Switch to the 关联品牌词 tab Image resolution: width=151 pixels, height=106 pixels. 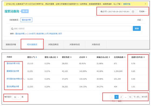[53, 45]
